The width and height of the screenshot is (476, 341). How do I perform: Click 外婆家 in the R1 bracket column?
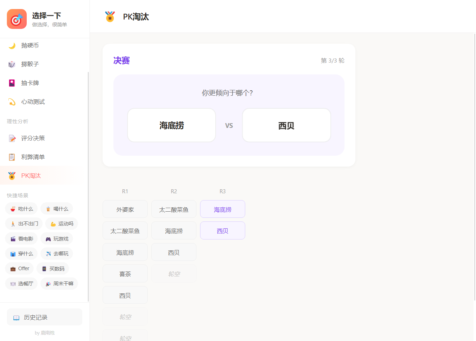click(125, 210)
